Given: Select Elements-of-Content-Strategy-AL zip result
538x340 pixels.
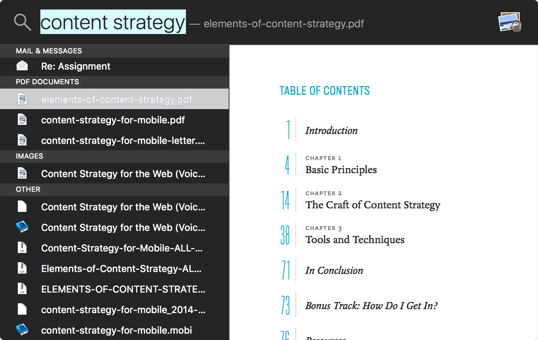Looking at the screenshot, I should (x=114, y=268).
